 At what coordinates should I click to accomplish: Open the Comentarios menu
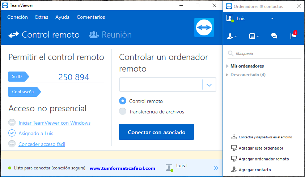91,17
